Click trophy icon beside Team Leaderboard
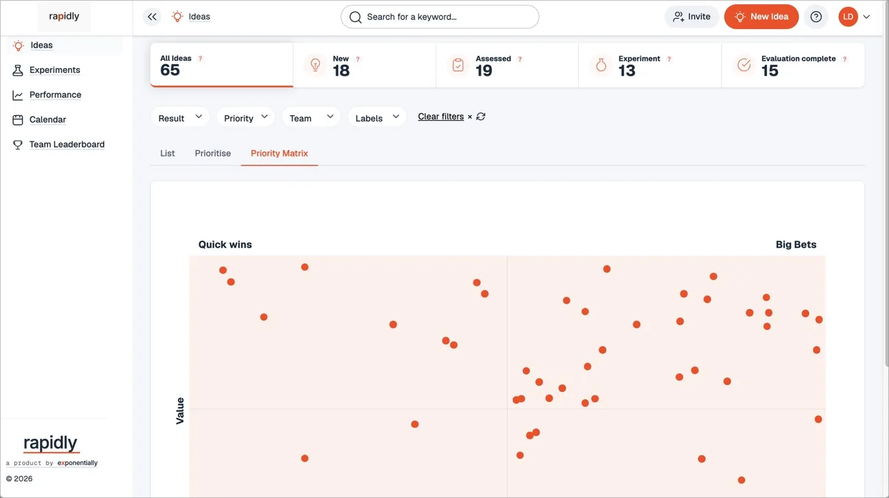The height and width of the screenshot is (498, 889). (18, 145)
